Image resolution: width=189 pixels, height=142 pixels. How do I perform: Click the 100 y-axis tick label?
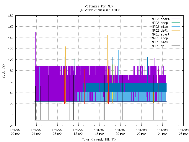pyautogui.click(x=11, y=60)
